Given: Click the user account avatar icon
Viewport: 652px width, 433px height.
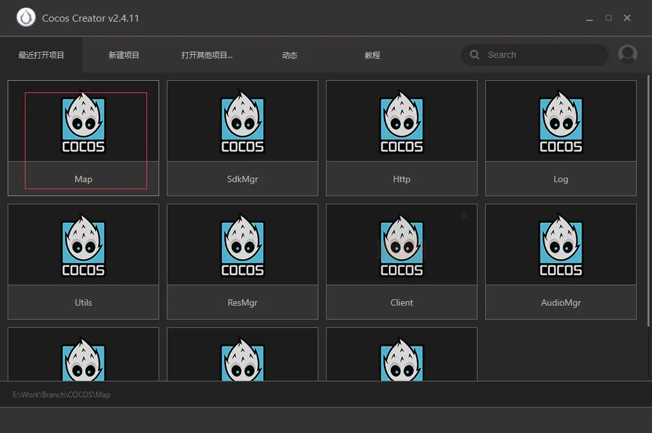Looking at the screenshot, I should 627,55.
